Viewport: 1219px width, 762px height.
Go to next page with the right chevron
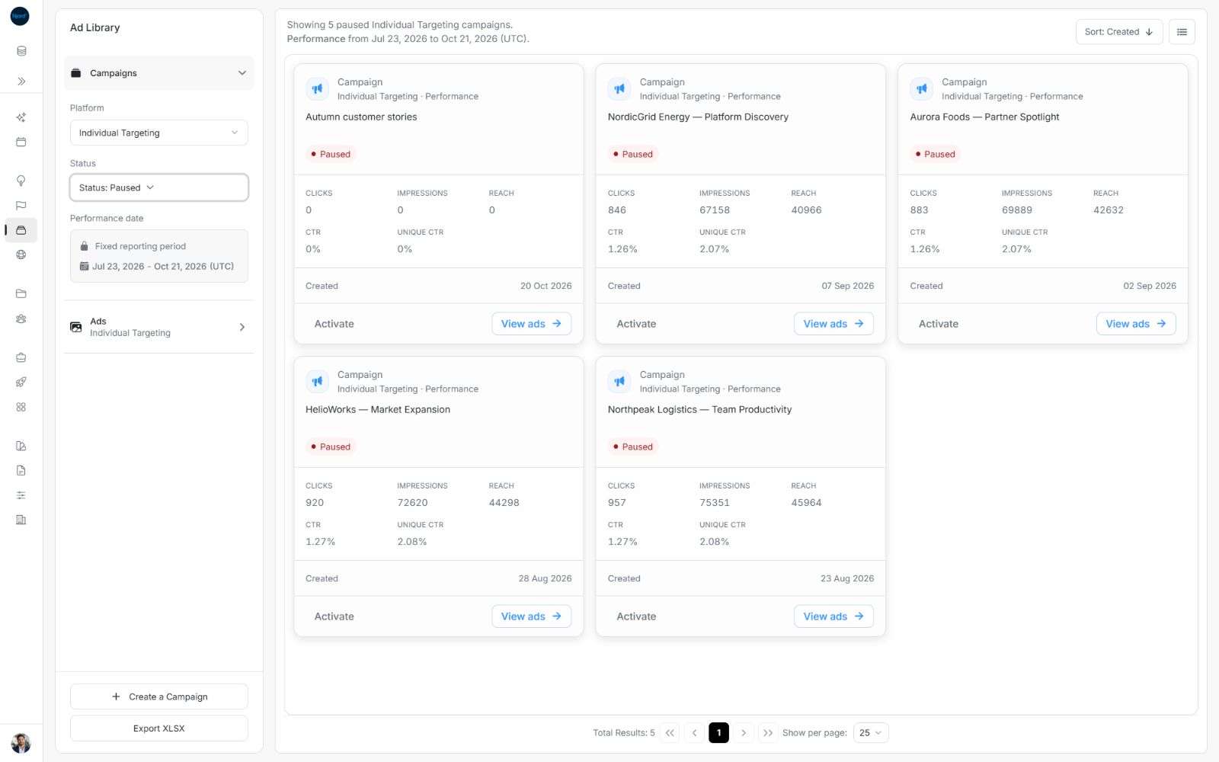coord(744,732)
